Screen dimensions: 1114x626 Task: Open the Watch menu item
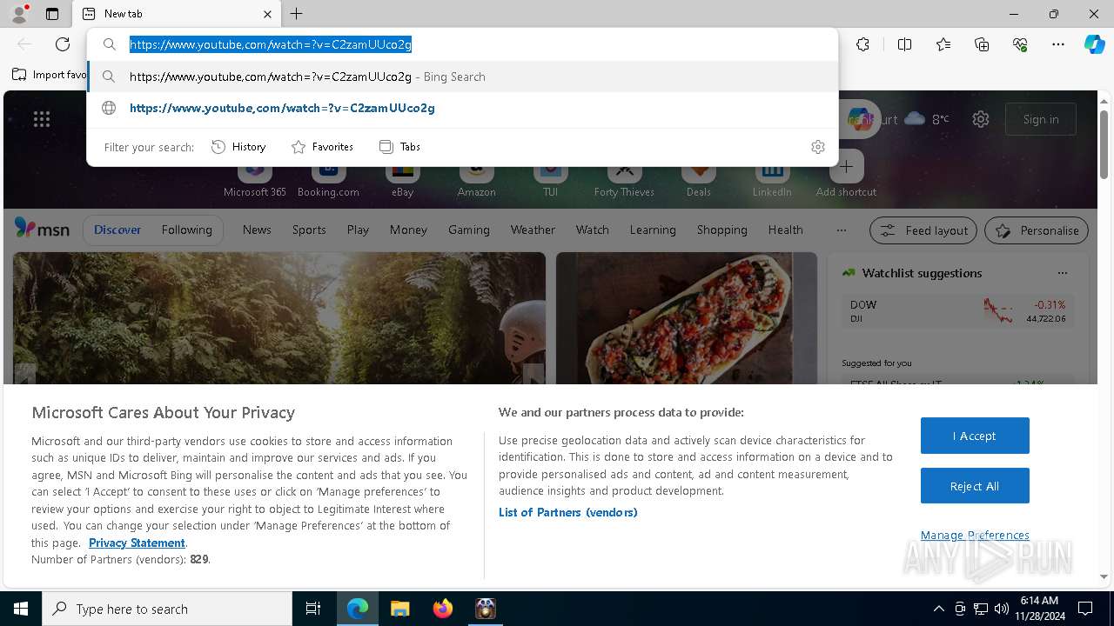pyautogui.click(x=593, y=230)
